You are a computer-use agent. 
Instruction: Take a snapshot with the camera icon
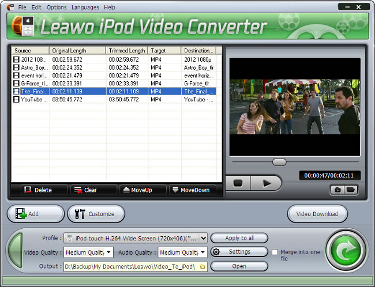point(337,190)
